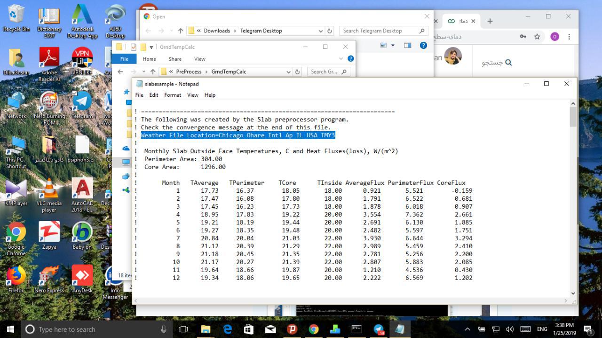
Task: Launch VLC media player from desktop
Action: [49, 195]
